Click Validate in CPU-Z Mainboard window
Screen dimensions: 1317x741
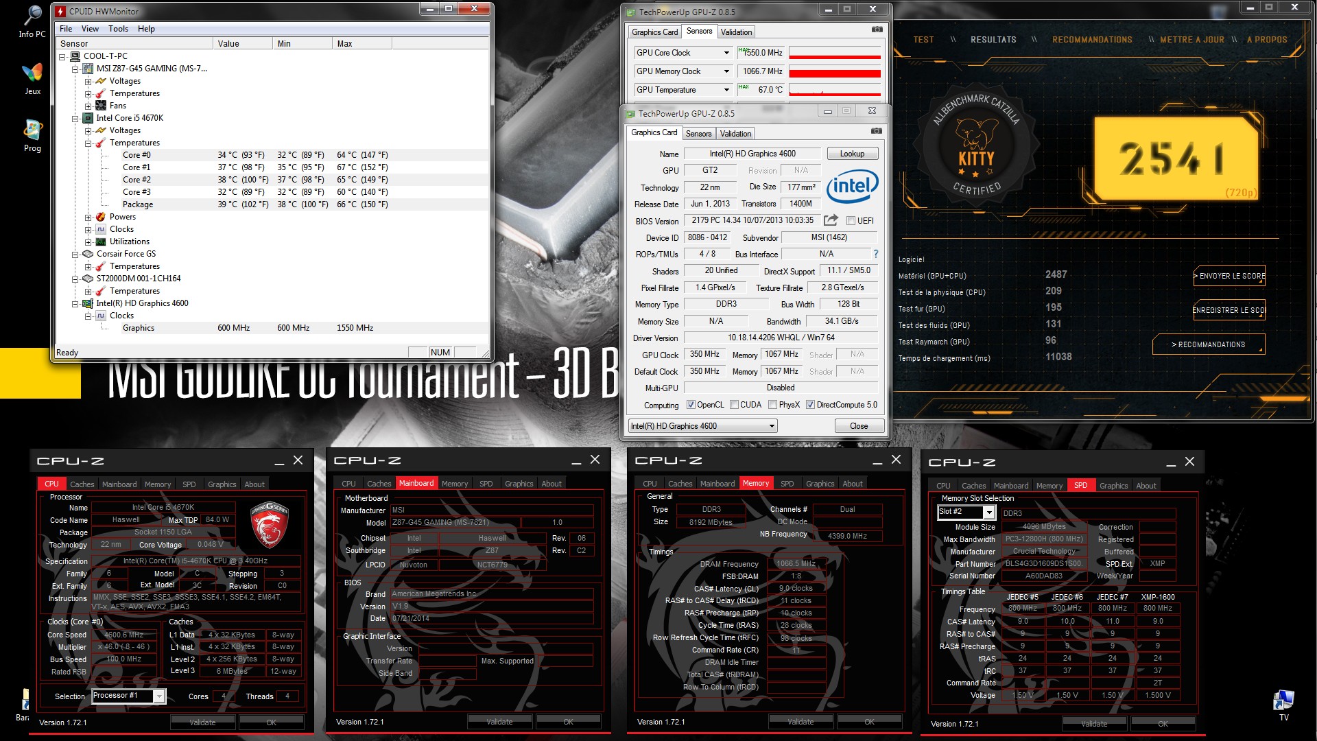[x=499, y=722]
